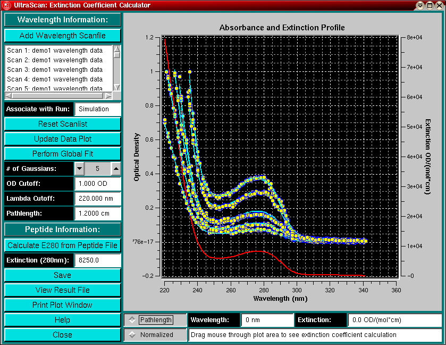
Task: Increase the number of Gaussians with up arrow
Action: [116, 169]
